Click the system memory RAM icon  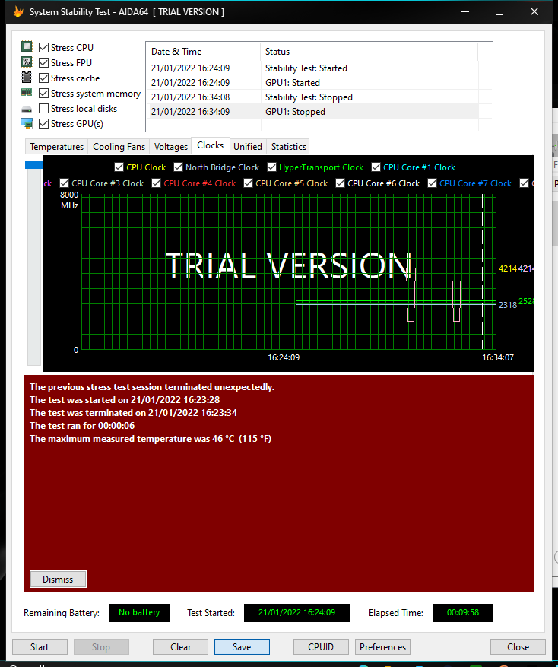point(27,92)
